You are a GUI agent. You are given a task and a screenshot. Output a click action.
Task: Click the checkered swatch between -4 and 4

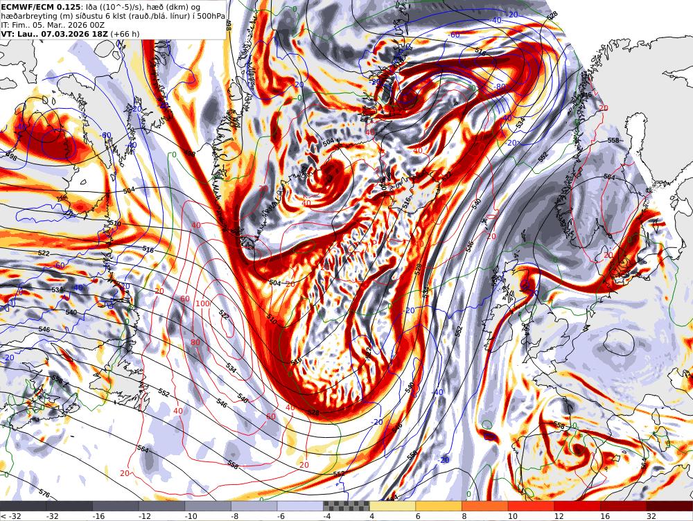pos(346,506)
